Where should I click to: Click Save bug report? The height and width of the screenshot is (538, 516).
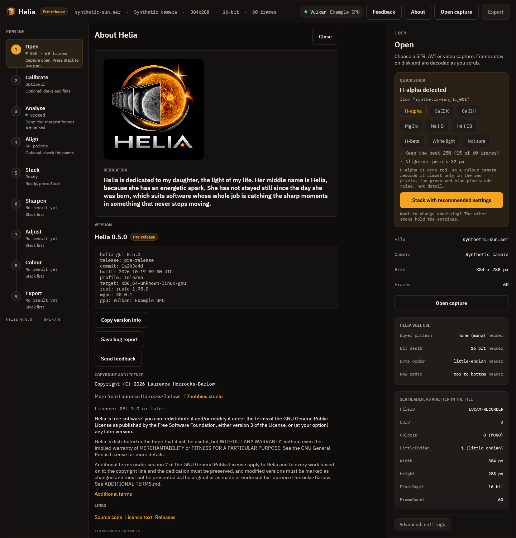point(119,339)
